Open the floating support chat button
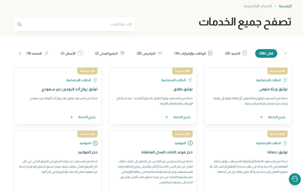This screenshot has height=190, width=303. (295, 179)
